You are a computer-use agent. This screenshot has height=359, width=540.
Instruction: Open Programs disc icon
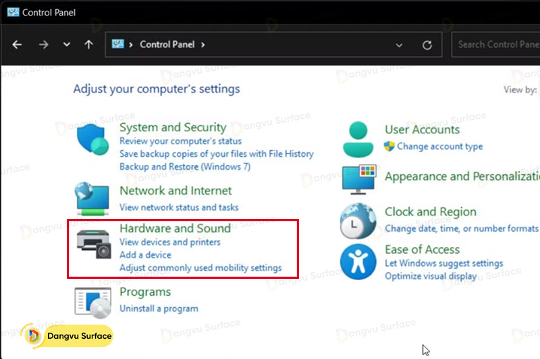tap(93, 303)
